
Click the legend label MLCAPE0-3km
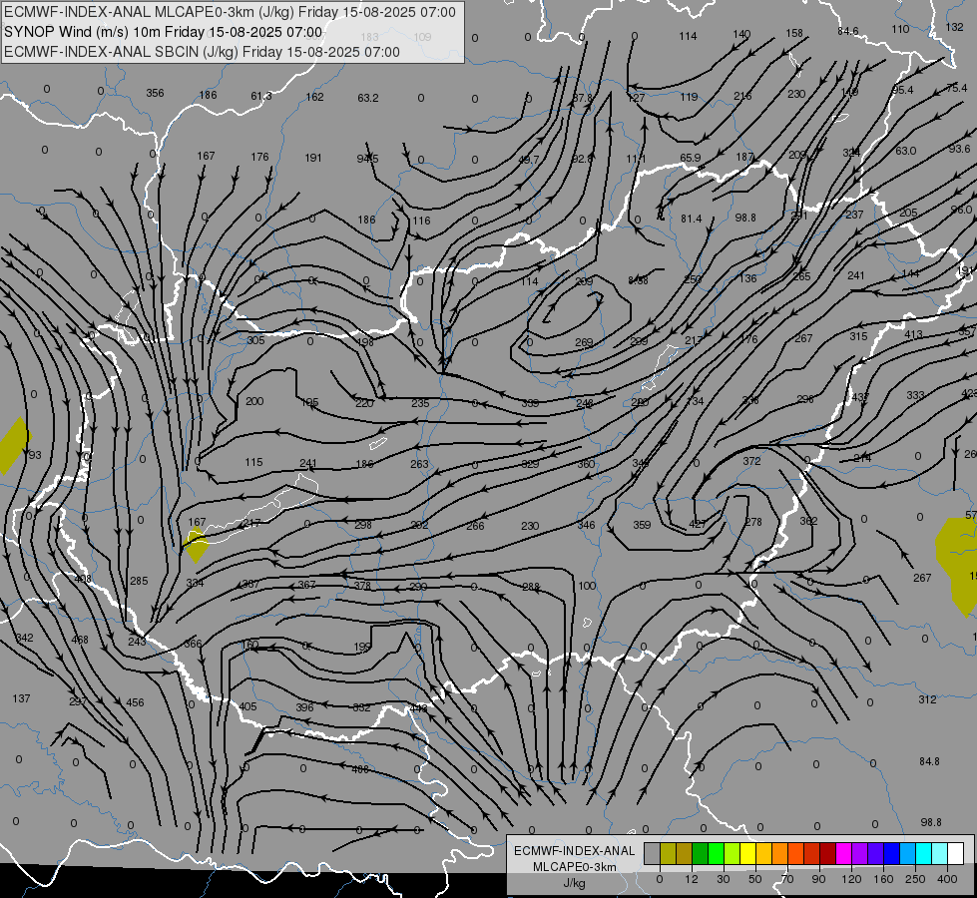tap(574, 867)
